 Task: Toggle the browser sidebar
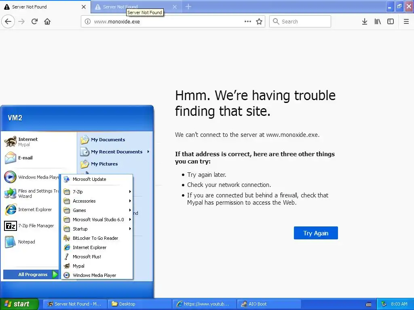[x=391, y=22]
